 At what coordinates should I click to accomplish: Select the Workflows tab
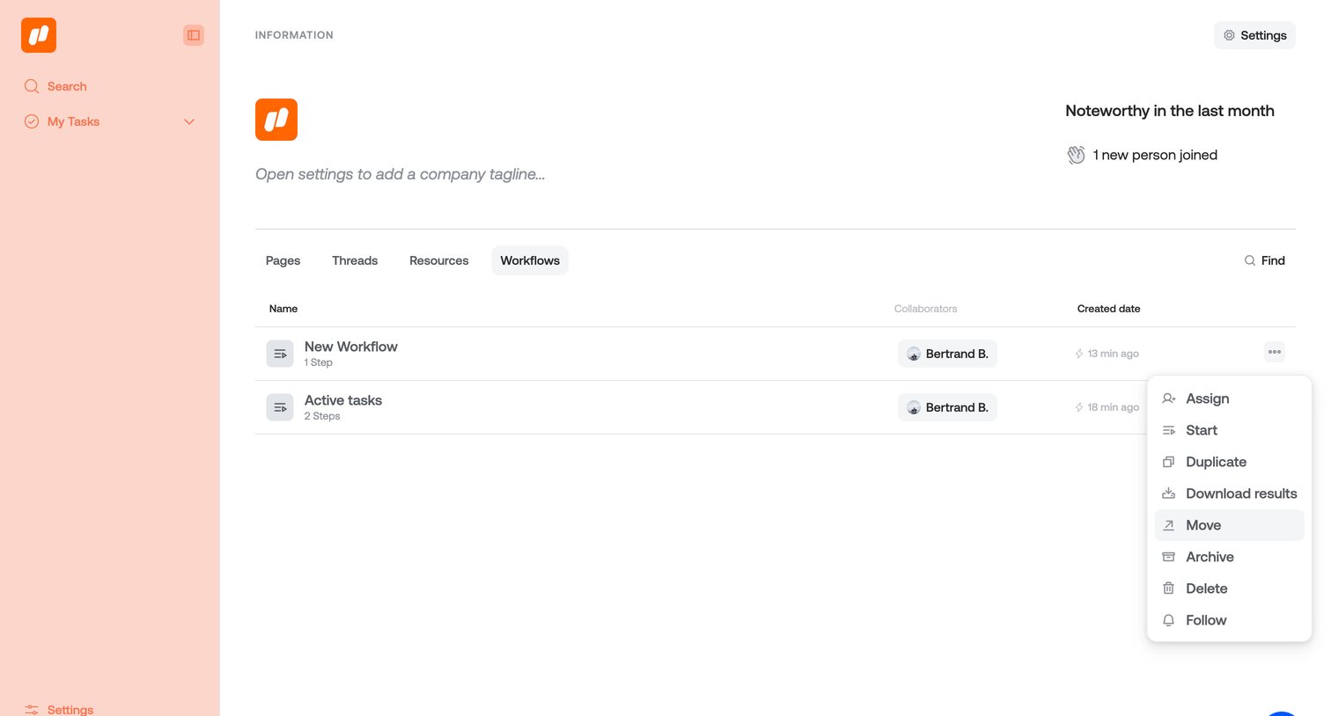click(x=530, y=260)
